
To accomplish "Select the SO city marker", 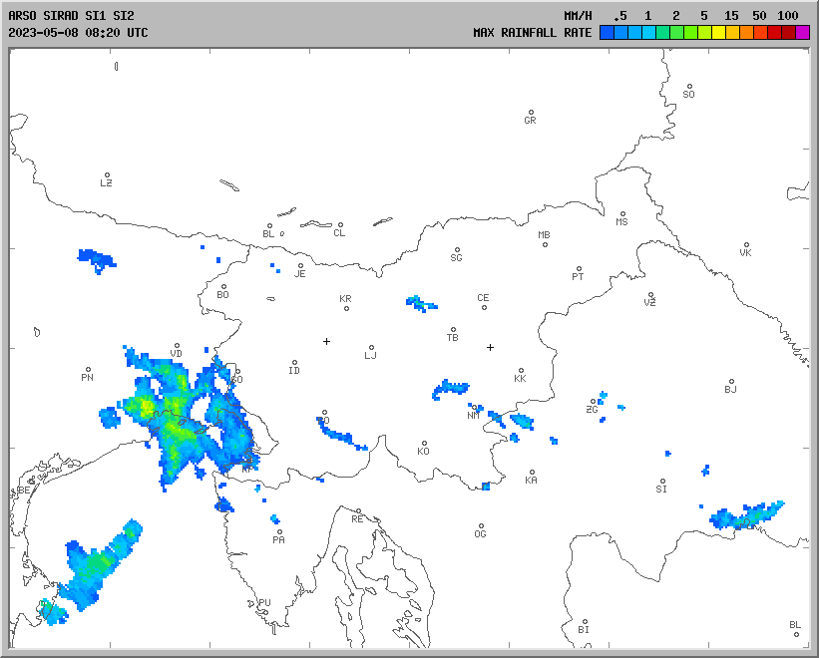I will [x=688, y=87].
